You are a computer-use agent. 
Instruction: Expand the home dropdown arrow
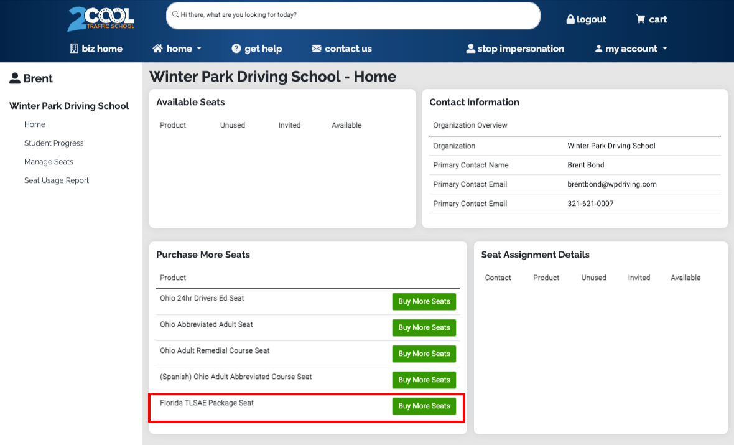pos(199,49)
